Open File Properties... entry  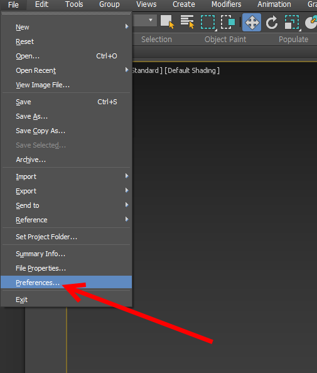[67, 268]
